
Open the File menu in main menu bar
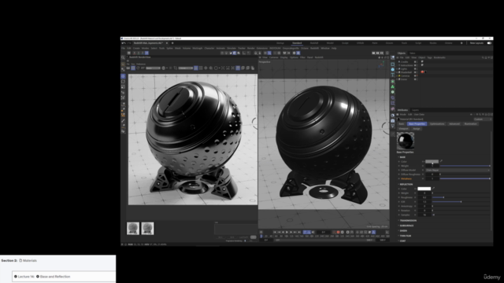click(123, 49)
